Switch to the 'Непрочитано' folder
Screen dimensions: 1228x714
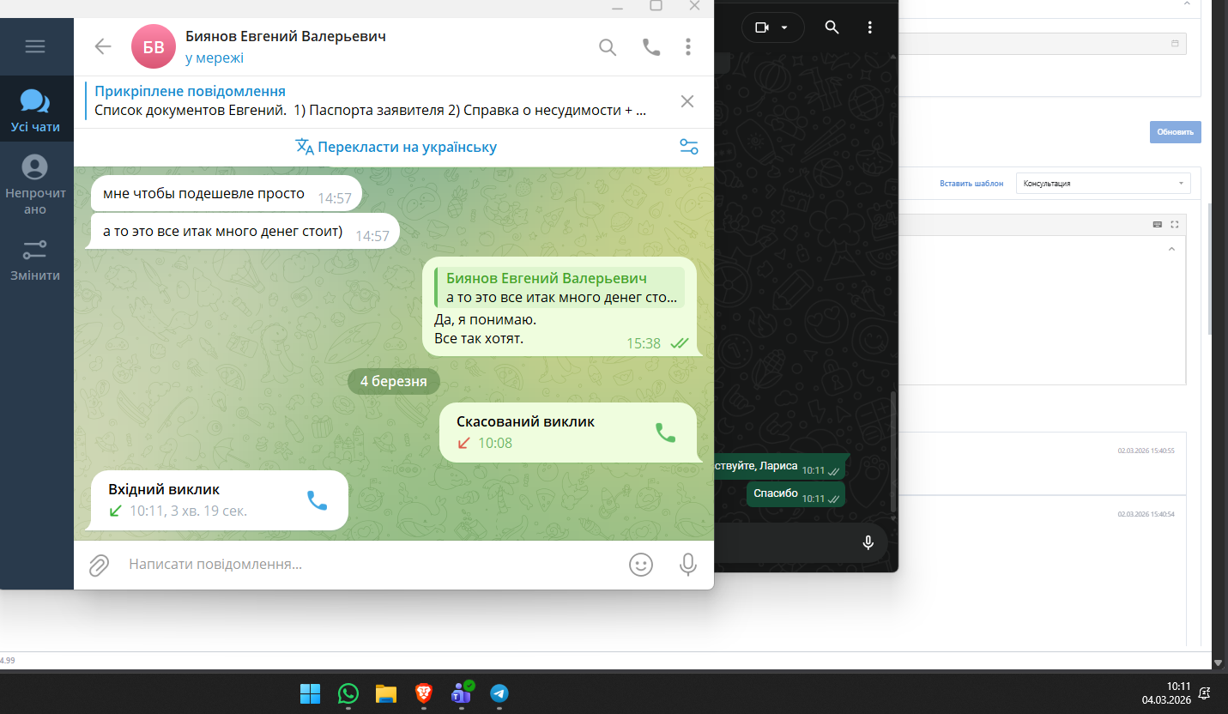35,185
